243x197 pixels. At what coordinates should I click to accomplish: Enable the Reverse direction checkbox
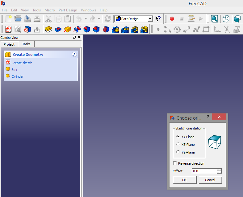point(175,163)
